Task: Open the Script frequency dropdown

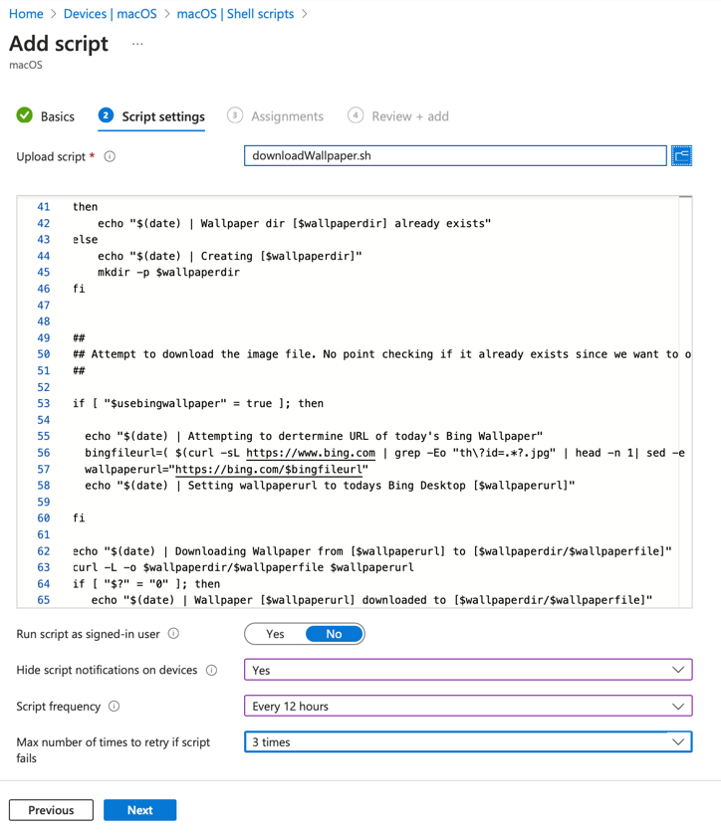Action: point(468,706)
